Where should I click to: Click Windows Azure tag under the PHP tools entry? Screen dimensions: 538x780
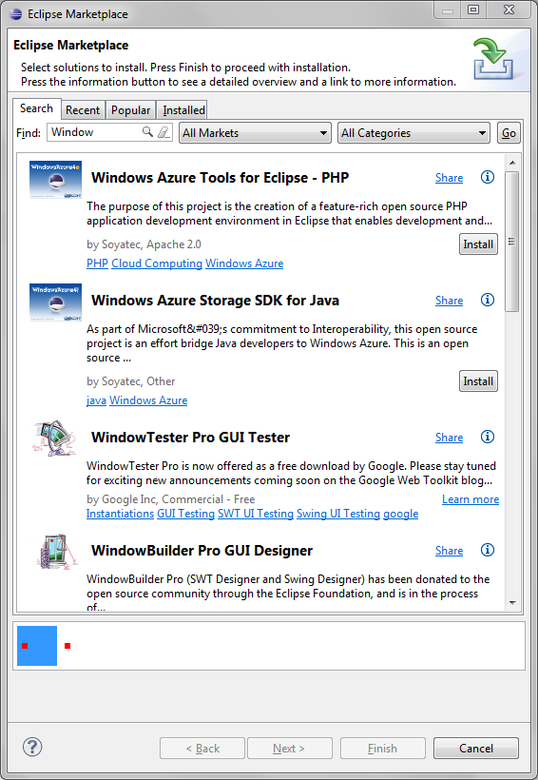244,263
